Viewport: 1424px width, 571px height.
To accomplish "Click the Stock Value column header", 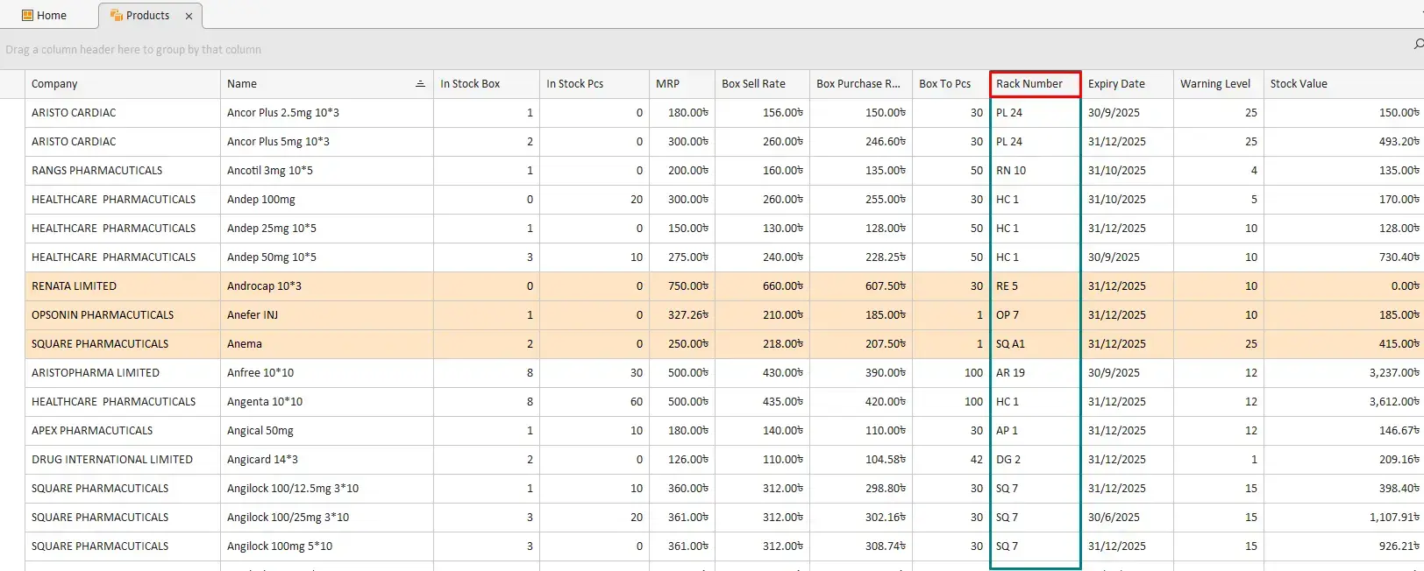I will (1344, 84).
